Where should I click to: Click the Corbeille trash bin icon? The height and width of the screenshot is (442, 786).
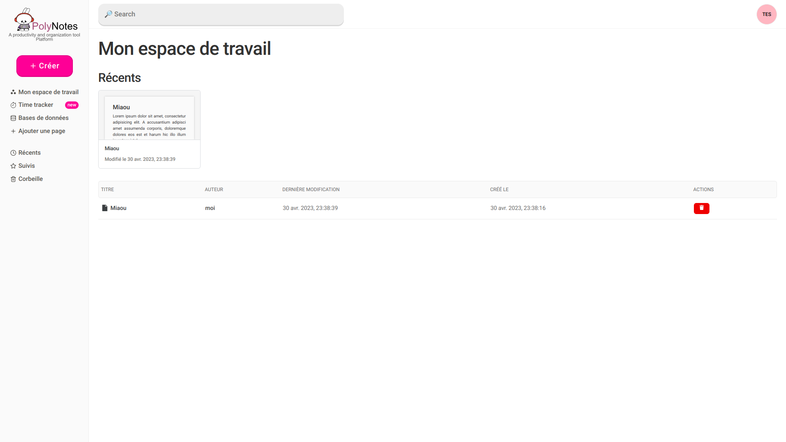tap(13, 179)
